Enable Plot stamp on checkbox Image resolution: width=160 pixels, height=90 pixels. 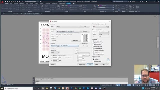[x=93, y=52]
